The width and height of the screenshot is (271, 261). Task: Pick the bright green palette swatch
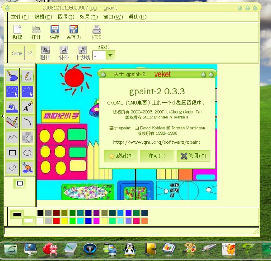pos(72,221)
